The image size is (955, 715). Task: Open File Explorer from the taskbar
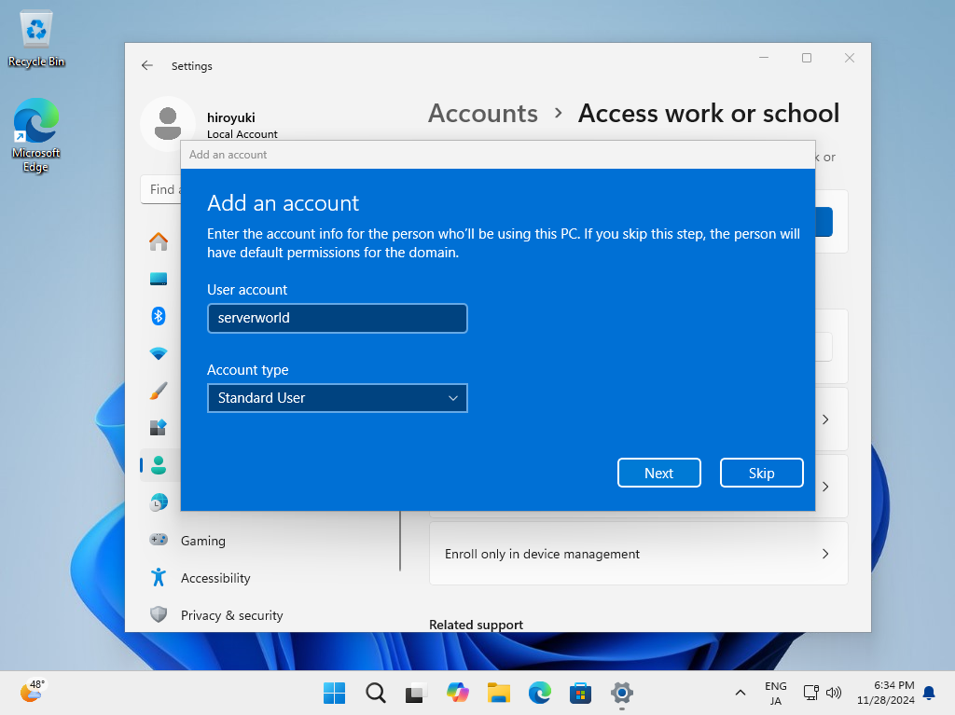pos(499,693)
